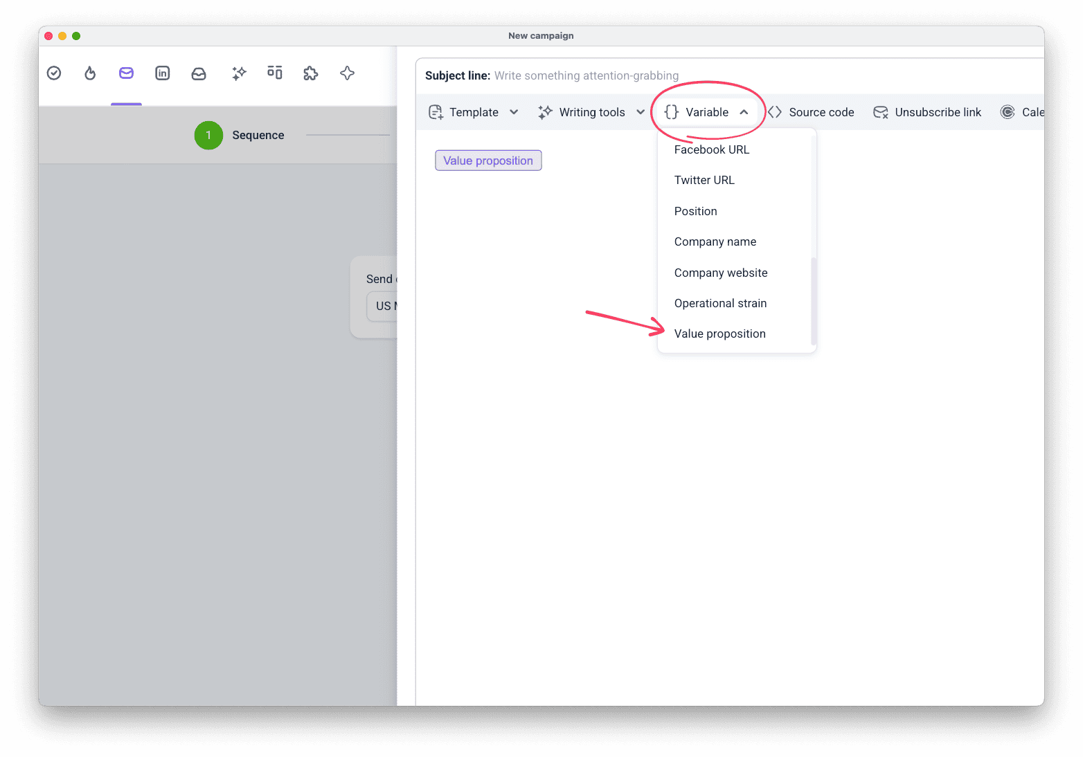Open the puzzle piece integrations icon

(311, 73)
